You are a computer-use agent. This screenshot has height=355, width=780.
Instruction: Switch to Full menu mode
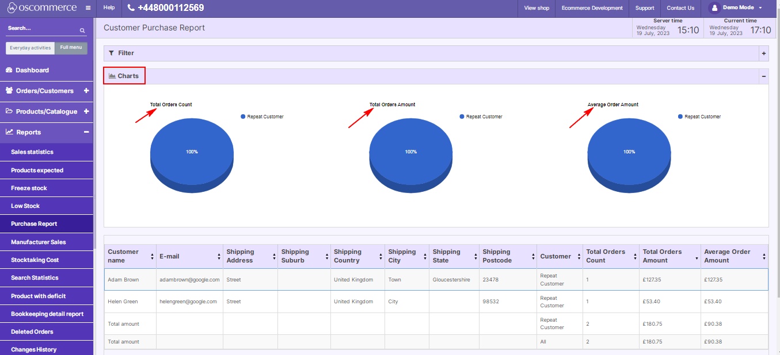coord(71,48)
